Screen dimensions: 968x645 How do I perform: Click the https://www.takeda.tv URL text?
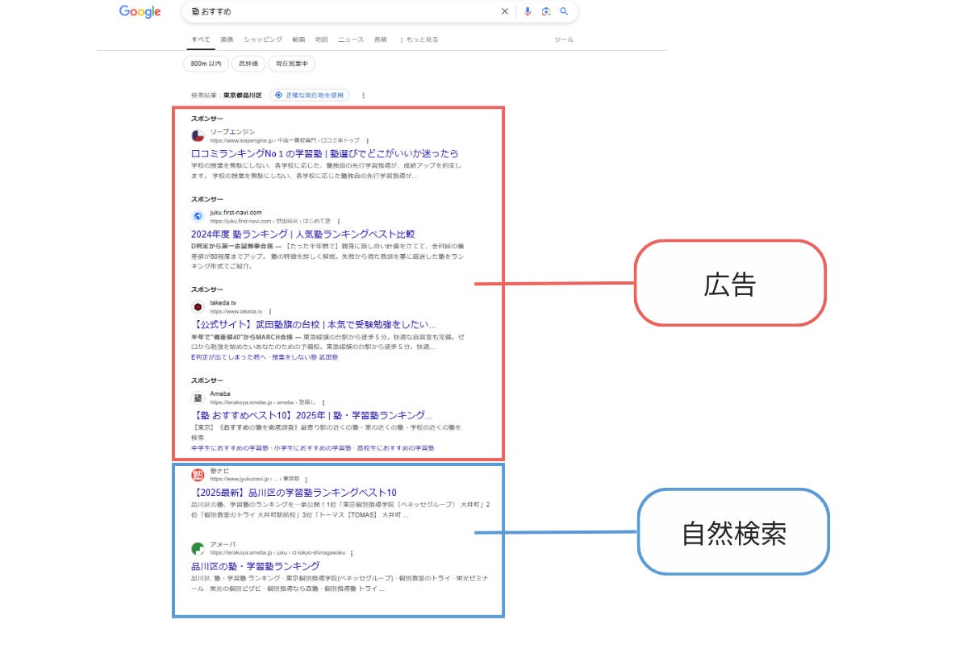tap(236, 311)
